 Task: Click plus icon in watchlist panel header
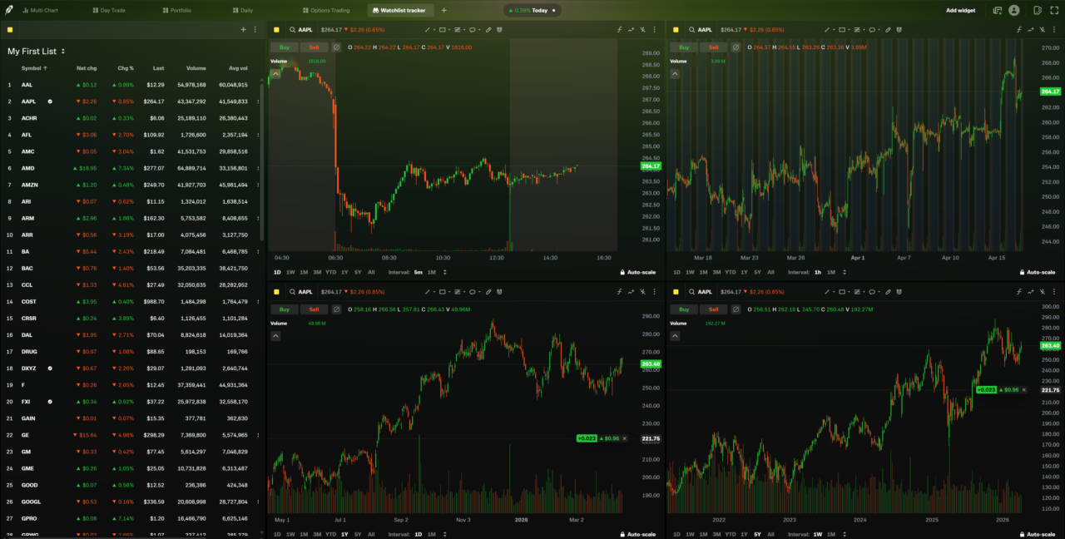tap(243, 29)
